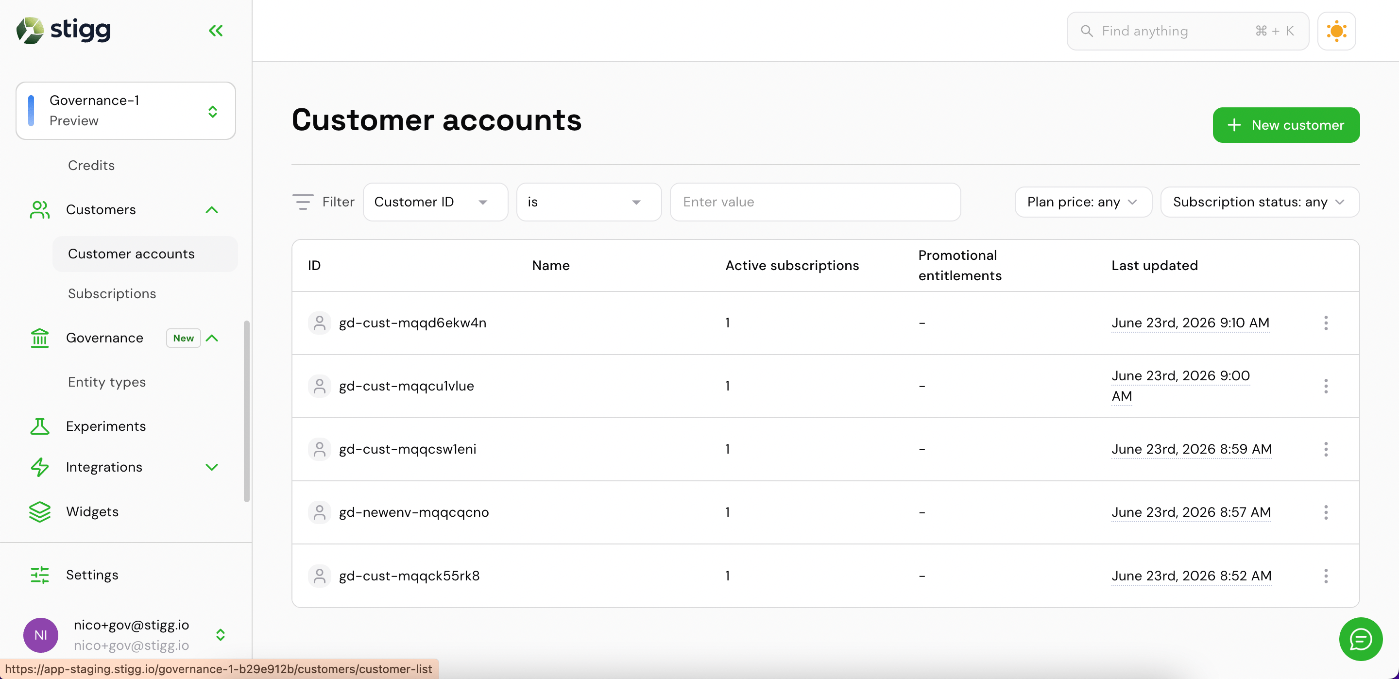Click the June 23rd, 2026 8:59 AM date
The width and height of the screenshot is (1399, 679).
(1192, 449)
